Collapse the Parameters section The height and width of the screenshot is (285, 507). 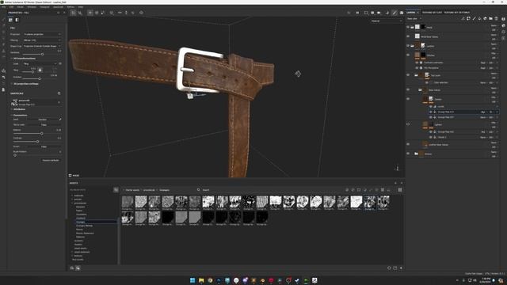(19, 115)
